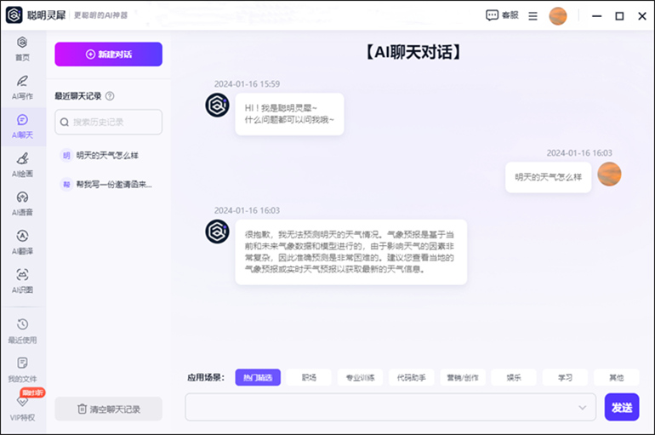This screenshot has width=655, height=435.
Task: Select AI聊天 chat in sidebar
Action: (22, 127)
